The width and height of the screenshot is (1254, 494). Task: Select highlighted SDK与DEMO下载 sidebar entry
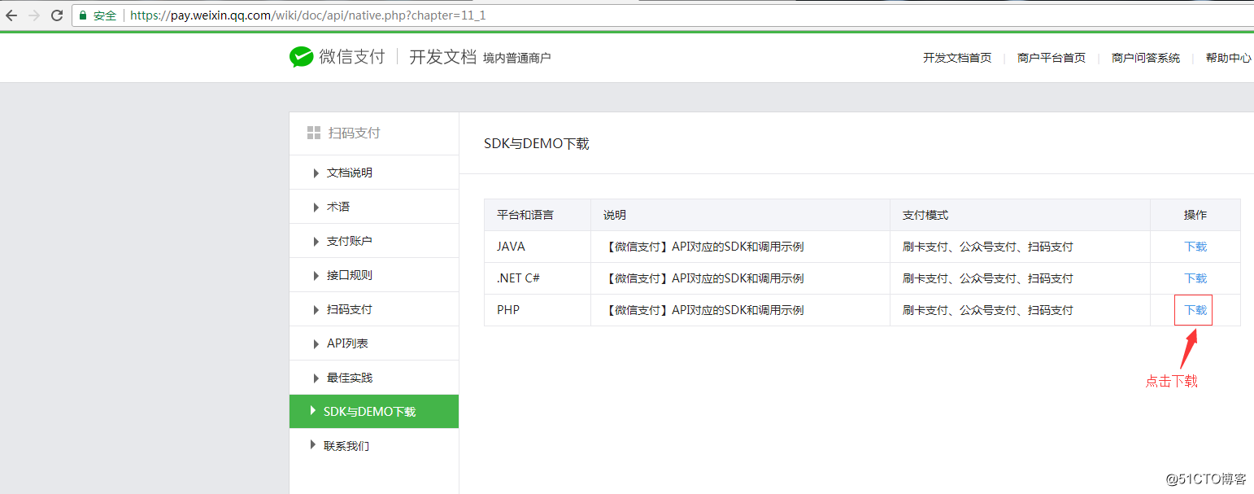tap(374, 412)
